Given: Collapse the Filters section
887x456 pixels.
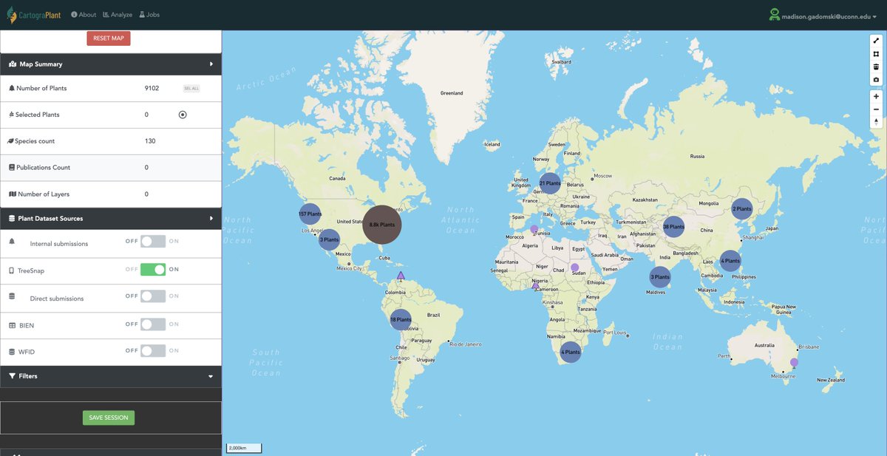Looking at the screenshot, I should 211,376.
